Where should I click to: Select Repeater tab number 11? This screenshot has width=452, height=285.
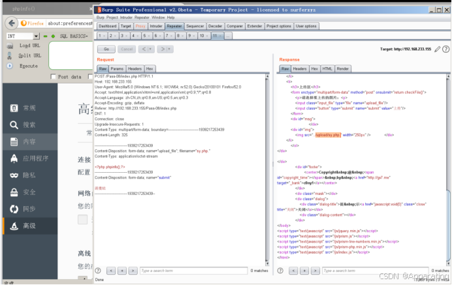coord(217,36)
